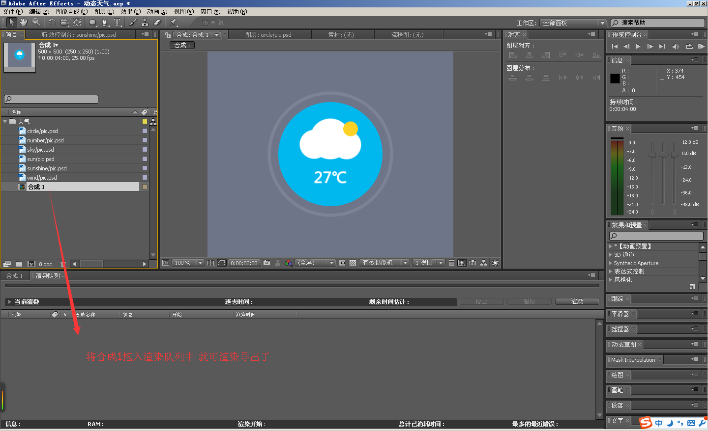The image size is (708, 431).
Task: Select the Ellipse shape tool
Action: [x=92, y=22]
